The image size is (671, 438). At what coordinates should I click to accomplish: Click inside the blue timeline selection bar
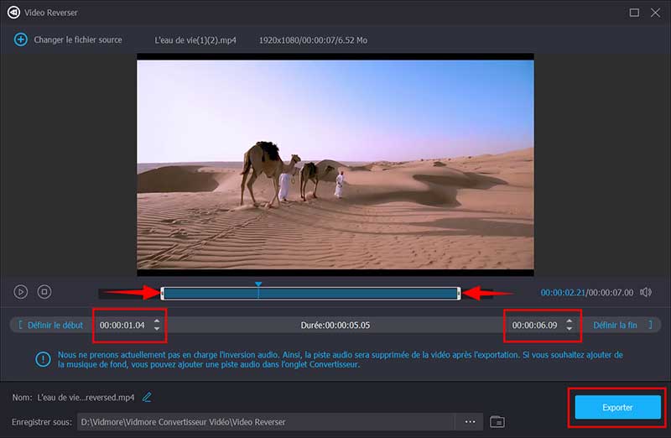[310, 294]
